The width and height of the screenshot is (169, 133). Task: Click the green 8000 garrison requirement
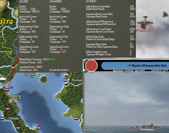53,59
